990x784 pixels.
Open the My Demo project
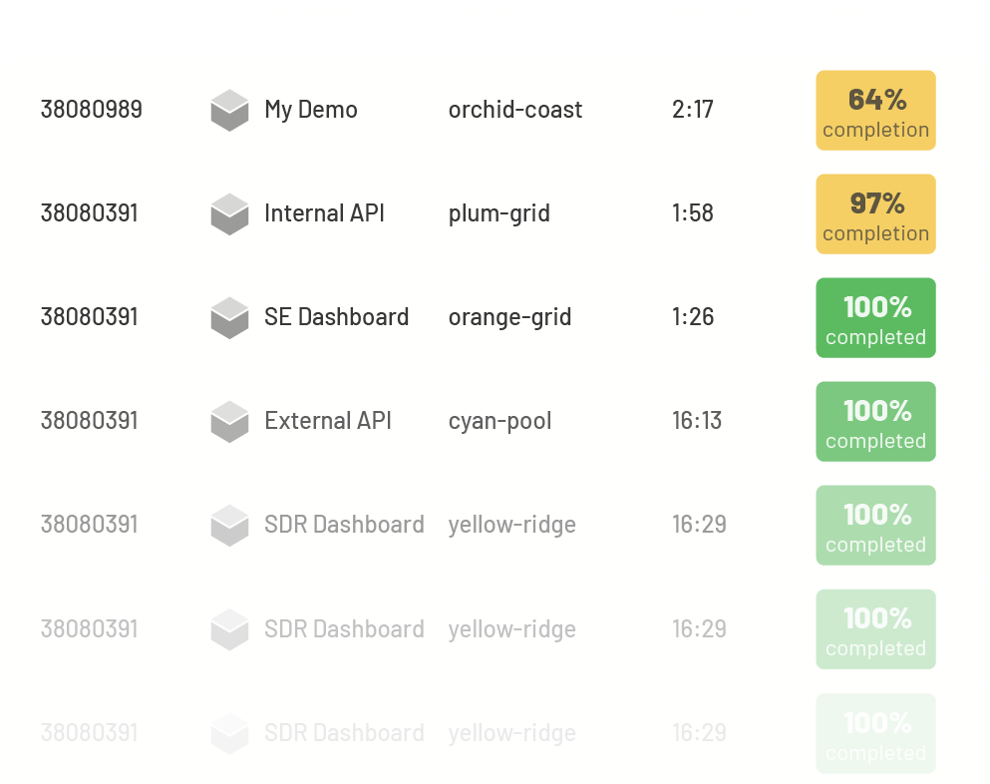click(x=310, y=110)
